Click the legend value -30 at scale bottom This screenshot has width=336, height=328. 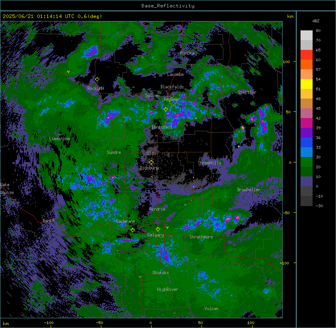(x=319, y=206)
